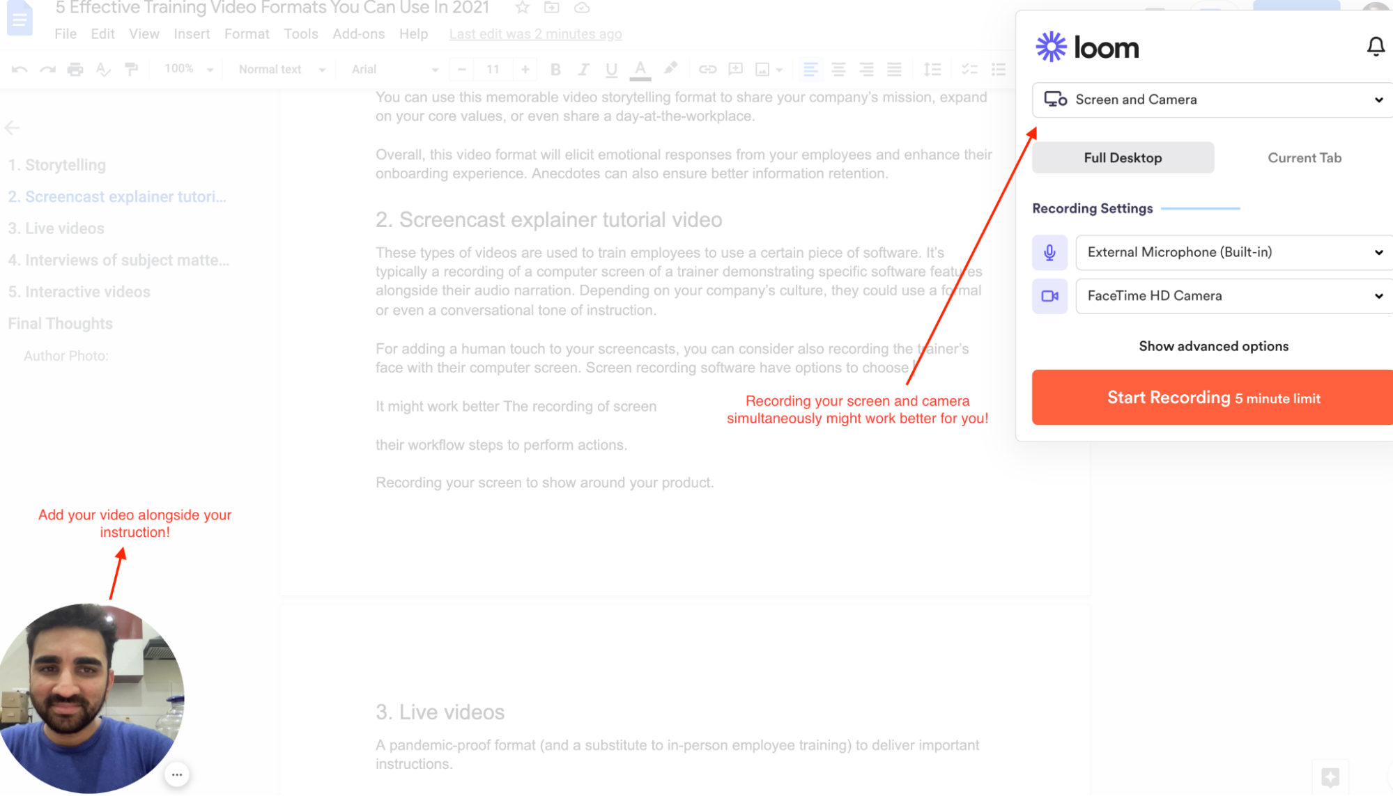Select the Full Desktop recording option
The image size is (1393, 796).
1122,158
